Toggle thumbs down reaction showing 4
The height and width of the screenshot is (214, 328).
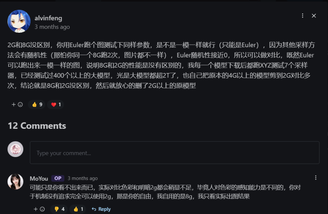pos(59,209)
